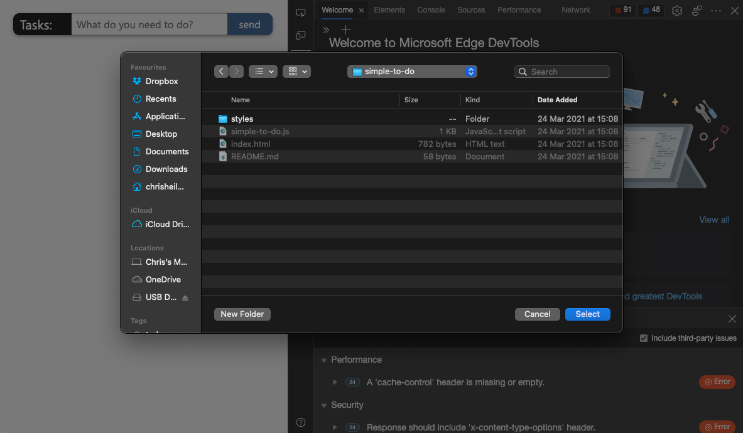Screen dimensions: 743x433
Task: Click the 48 issues counter badge
Action: 650,10
